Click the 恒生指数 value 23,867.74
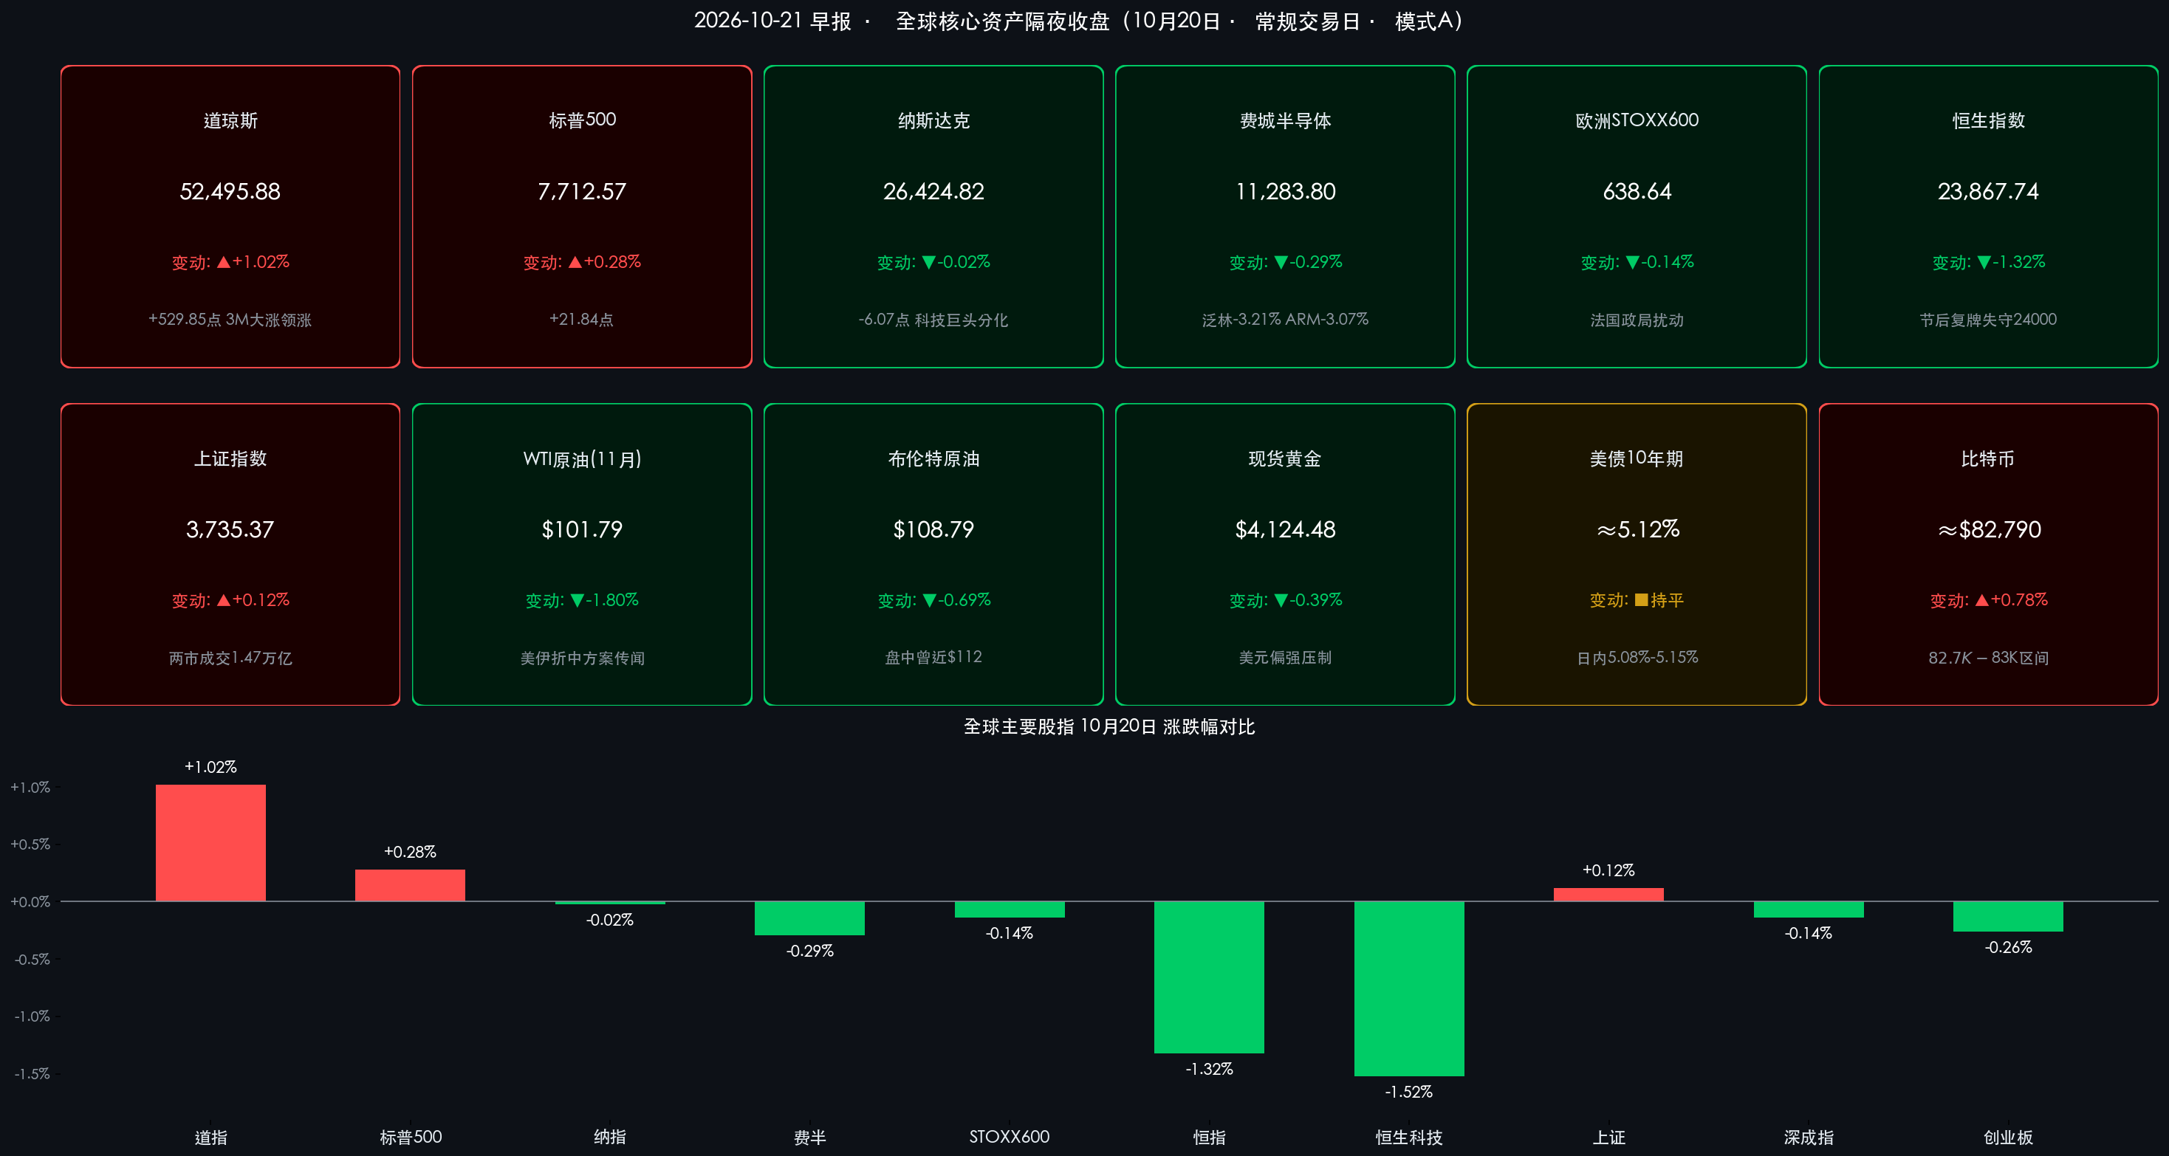 pos(1988,192)
